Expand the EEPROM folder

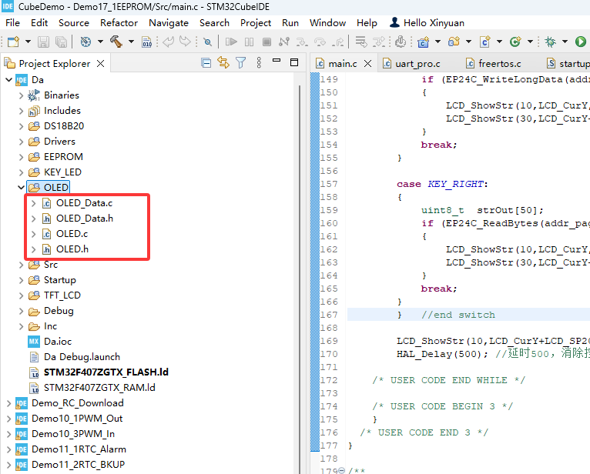point(21,157)
